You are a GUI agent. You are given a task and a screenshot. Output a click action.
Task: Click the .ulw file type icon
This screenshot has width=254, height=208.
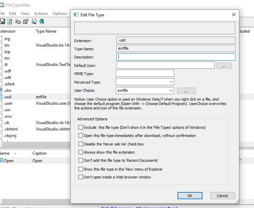point(1,90)
